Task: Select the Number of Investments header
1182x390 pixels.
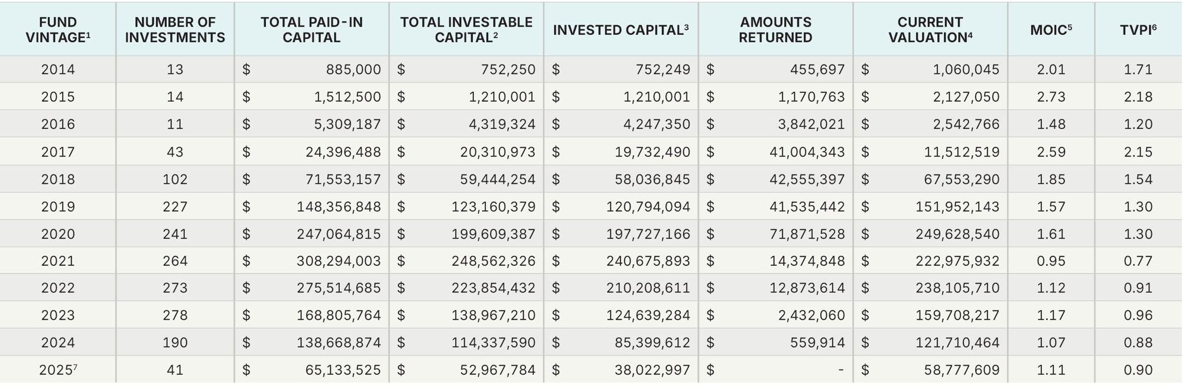Action: (x=175, y=30)
